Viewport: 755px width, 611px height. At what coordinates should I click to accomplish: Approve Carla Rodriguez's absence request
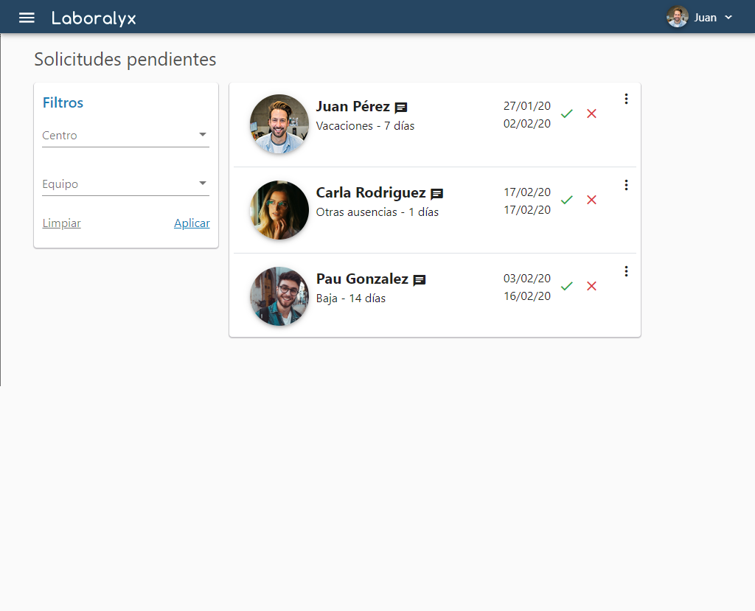567,200
